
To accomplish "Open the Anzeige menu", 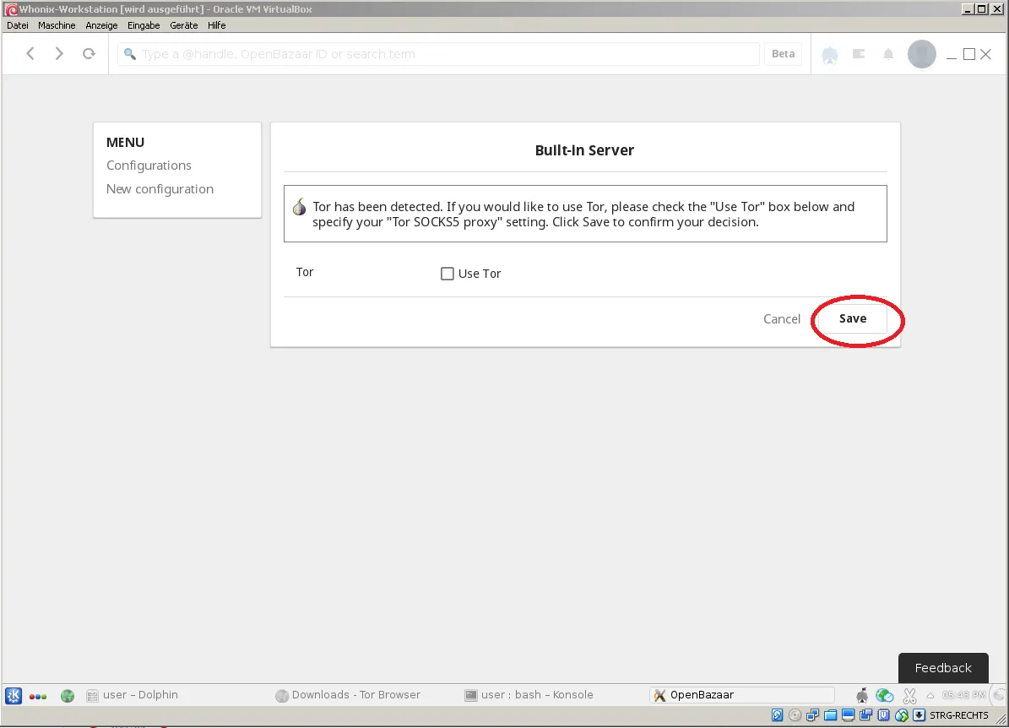I will coord(101,25).
